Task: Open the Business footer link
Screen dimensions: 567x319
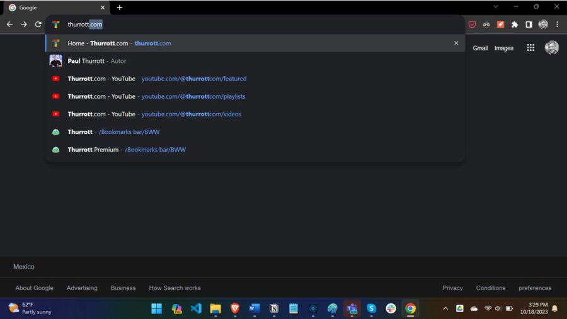Action: 123,288
